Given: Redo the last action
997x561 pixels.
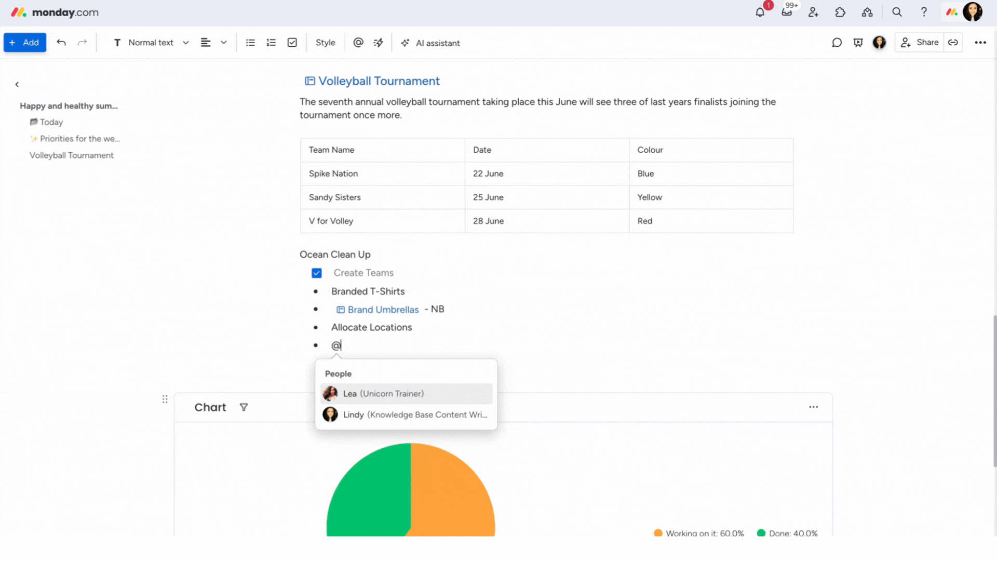Looking at the screenshot, I should (82, 43).
